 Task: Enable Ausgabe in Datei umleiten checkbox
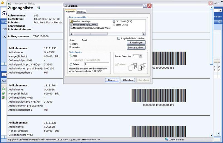(x=119, y=38)
